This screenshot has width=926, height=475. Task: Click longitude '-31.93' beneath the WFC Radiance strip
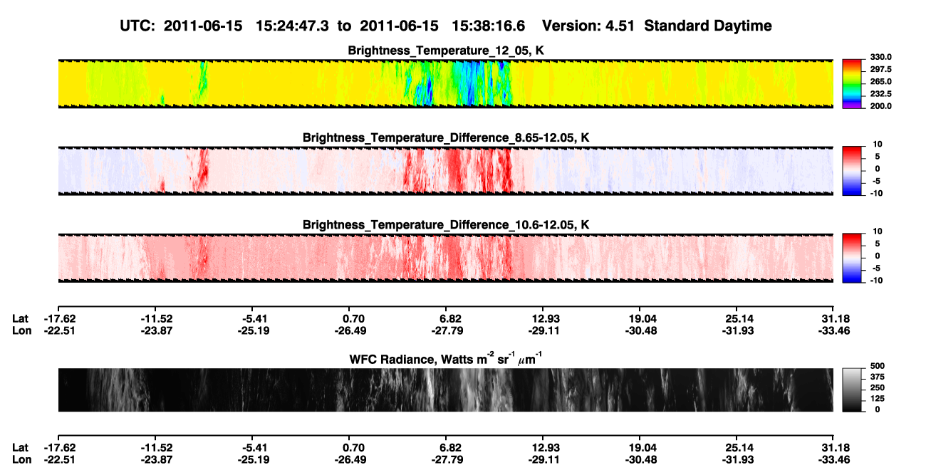click(x=737, y=459)
